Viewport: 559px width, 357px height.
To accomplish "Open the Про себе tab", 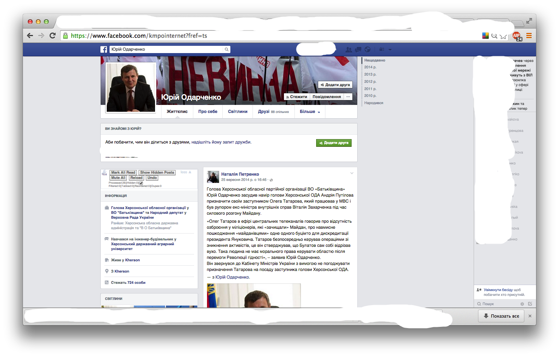I will [208, 111].
